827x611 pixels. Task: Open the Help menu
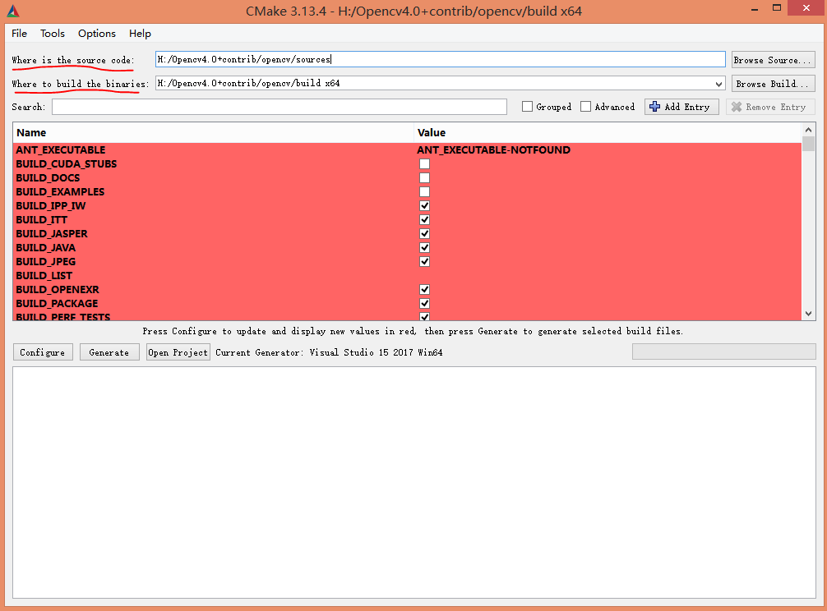pos(140,33)
